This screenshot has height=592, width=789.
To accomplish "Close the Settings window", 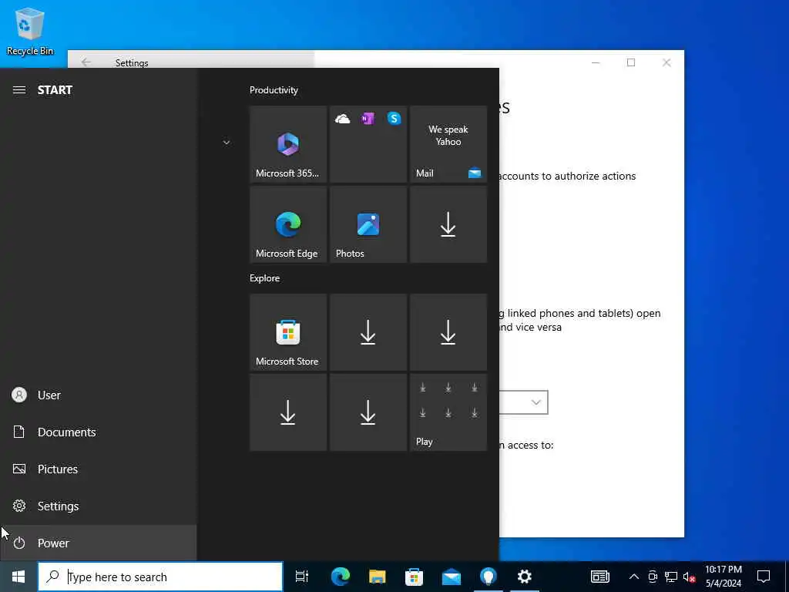I will 666,62.
